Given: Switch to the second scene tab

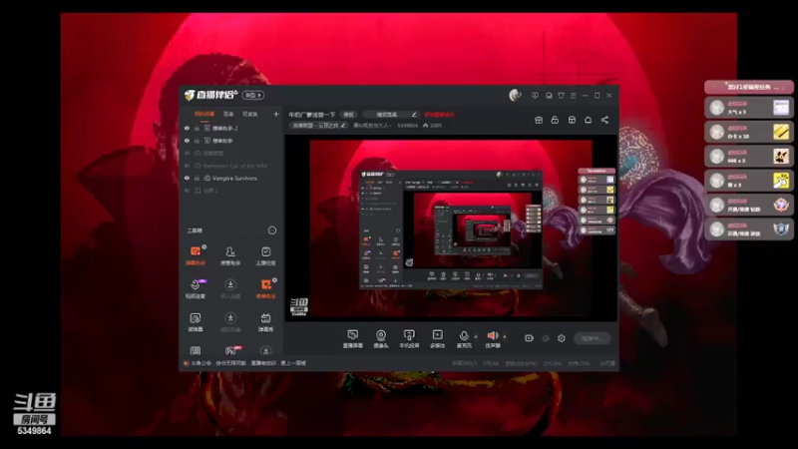Looking at the screenshot, I should coord(228,114).
